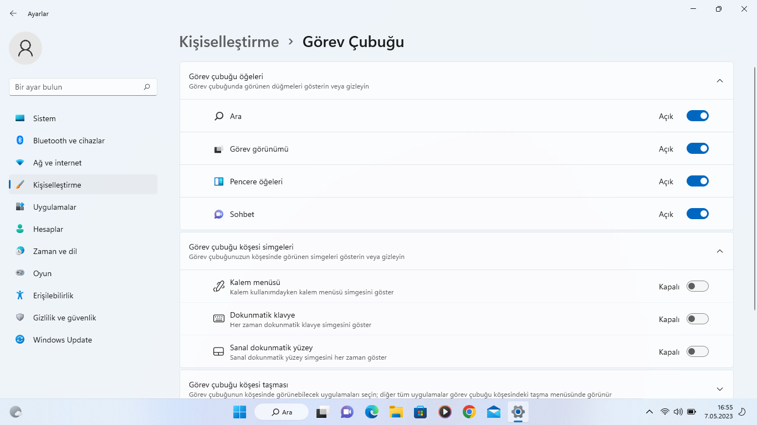Enable the Kalem menüsü toggle

[x=698, y=286]
